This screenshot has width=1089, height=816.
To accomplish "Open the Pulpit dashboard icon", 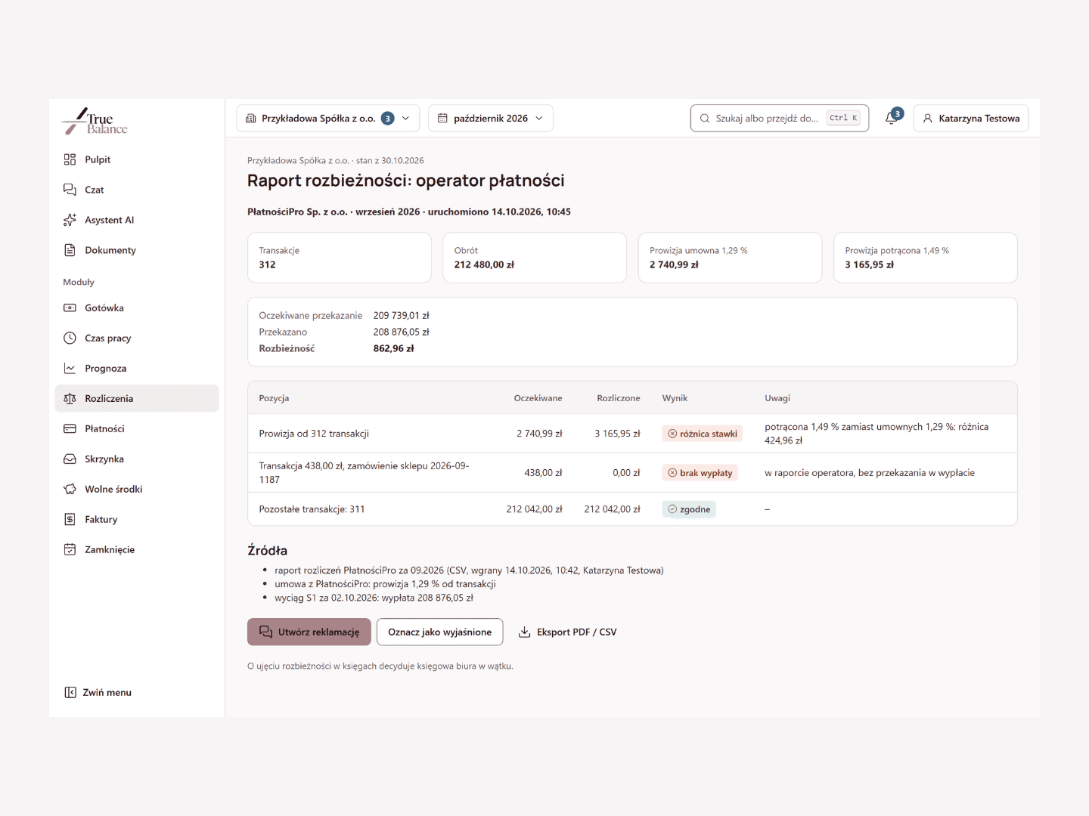I will pyautogui.click(x=70, y=159).
